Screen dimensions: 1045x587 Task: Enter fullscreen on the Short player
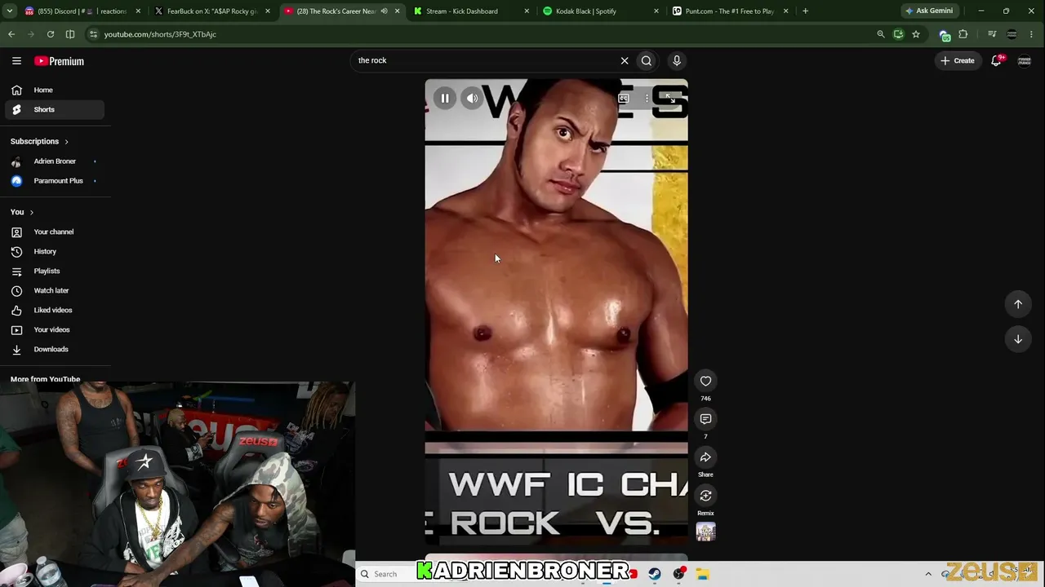(x=669, y=99)
